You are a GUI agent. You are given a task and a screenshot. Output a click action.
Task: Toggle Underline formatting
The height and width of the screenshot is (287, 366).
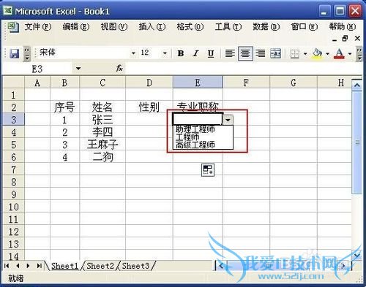[x=211, y=53]
